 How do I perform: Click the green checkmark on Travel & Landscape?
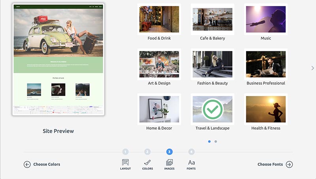213,109
